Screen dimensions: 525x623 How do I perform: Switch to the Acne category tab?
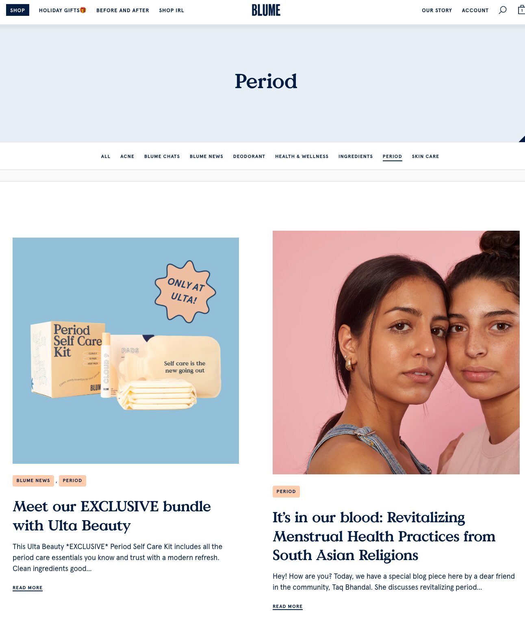coord(127,156)
